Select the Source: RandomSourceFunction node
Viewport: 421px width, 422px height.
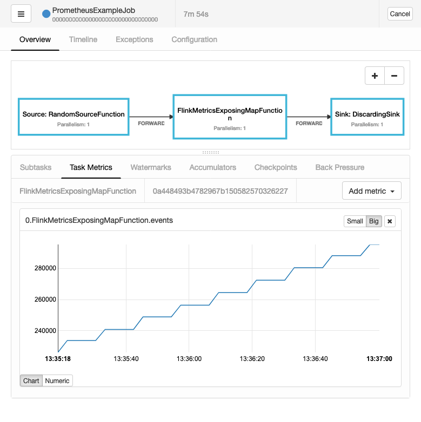pyautogui.click(x=73, y=117)
